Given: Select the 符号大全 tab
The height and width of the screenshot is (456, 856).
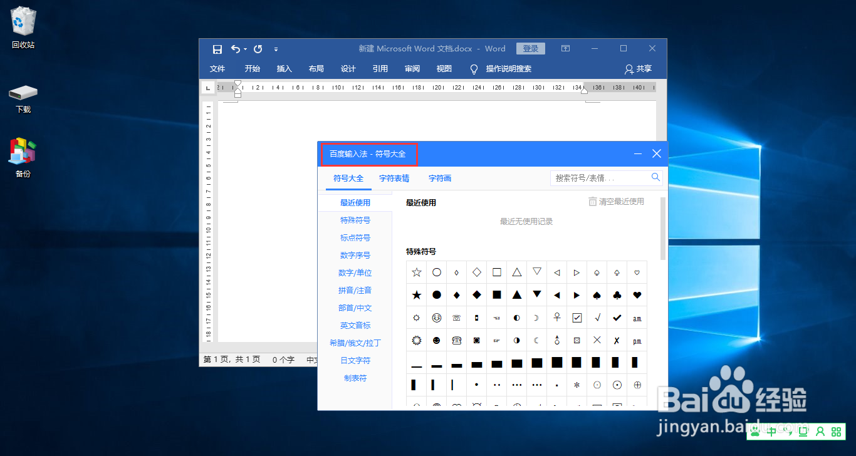Looking at the screenshot, I should click(x=348, y=179).
